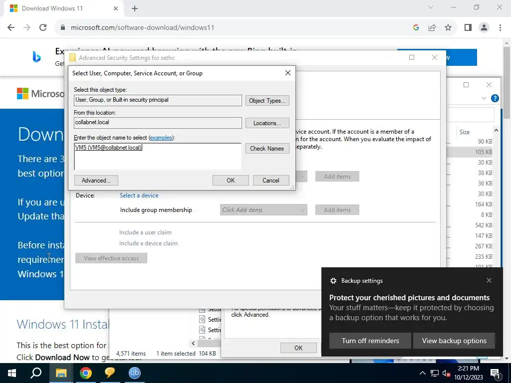Open the yellow chat app in taskbar
The image size is (511, 383).
[110, 373]
